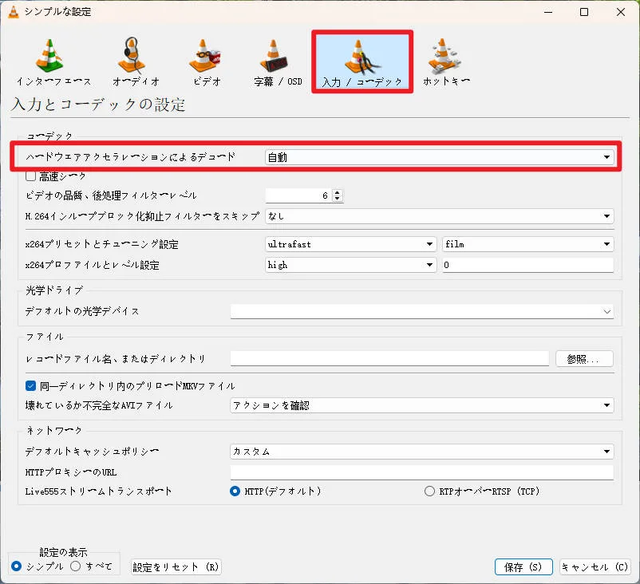This screenshot has width=640, height=584.
Task: Open x264 preset dropdown showing ultrafast
Action: [350, 244]
